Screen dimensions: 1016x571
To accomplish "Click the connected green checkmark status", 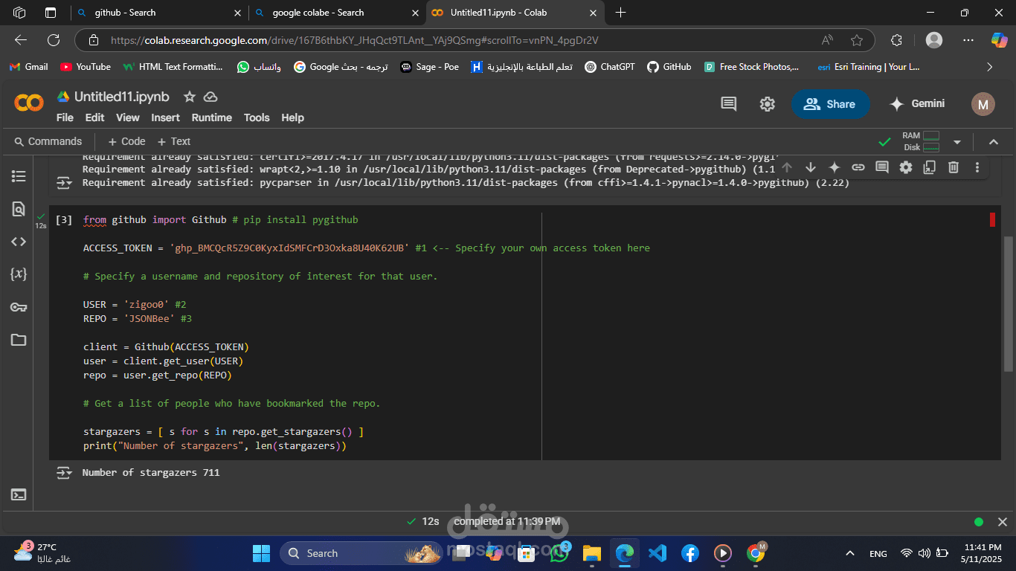I will coord(884,141).
